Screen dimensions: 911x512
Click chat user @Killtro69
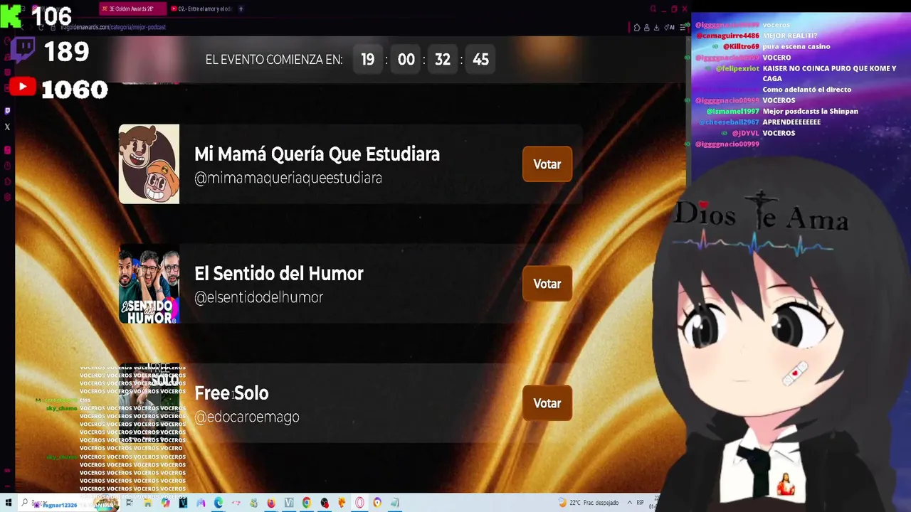741,46
